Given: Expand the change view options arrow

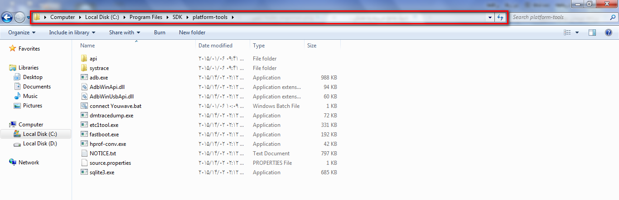Looking at the screenshot, I should [x=577, y=33].
